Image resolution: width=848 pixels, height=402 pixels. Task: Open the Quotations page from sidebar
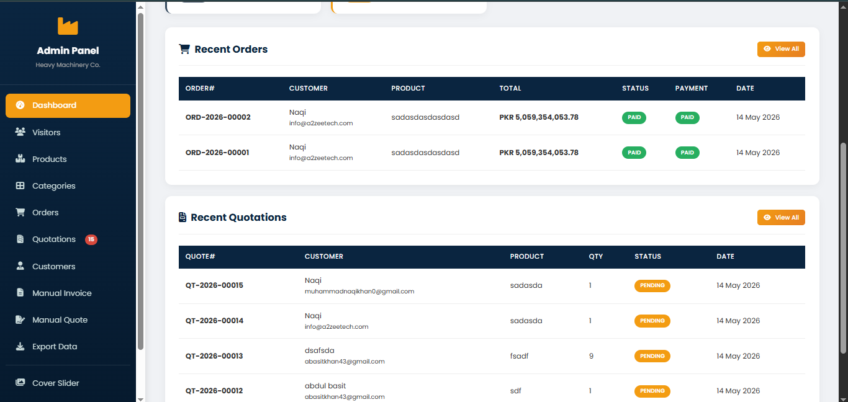[x=68, y=239]
